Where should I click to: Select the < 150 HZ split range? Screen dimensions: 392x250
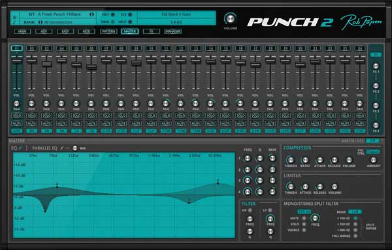tap(355, 218)
